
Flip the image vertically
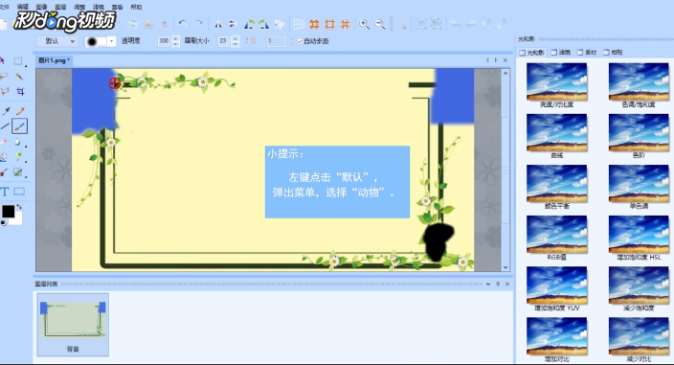click(x=233, y=24)
